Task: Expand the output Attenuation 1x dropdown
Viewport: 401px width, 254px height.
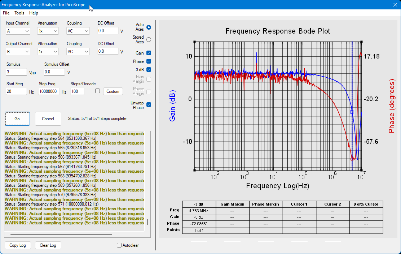Action: pyautogui.click(x=48, y=52)
